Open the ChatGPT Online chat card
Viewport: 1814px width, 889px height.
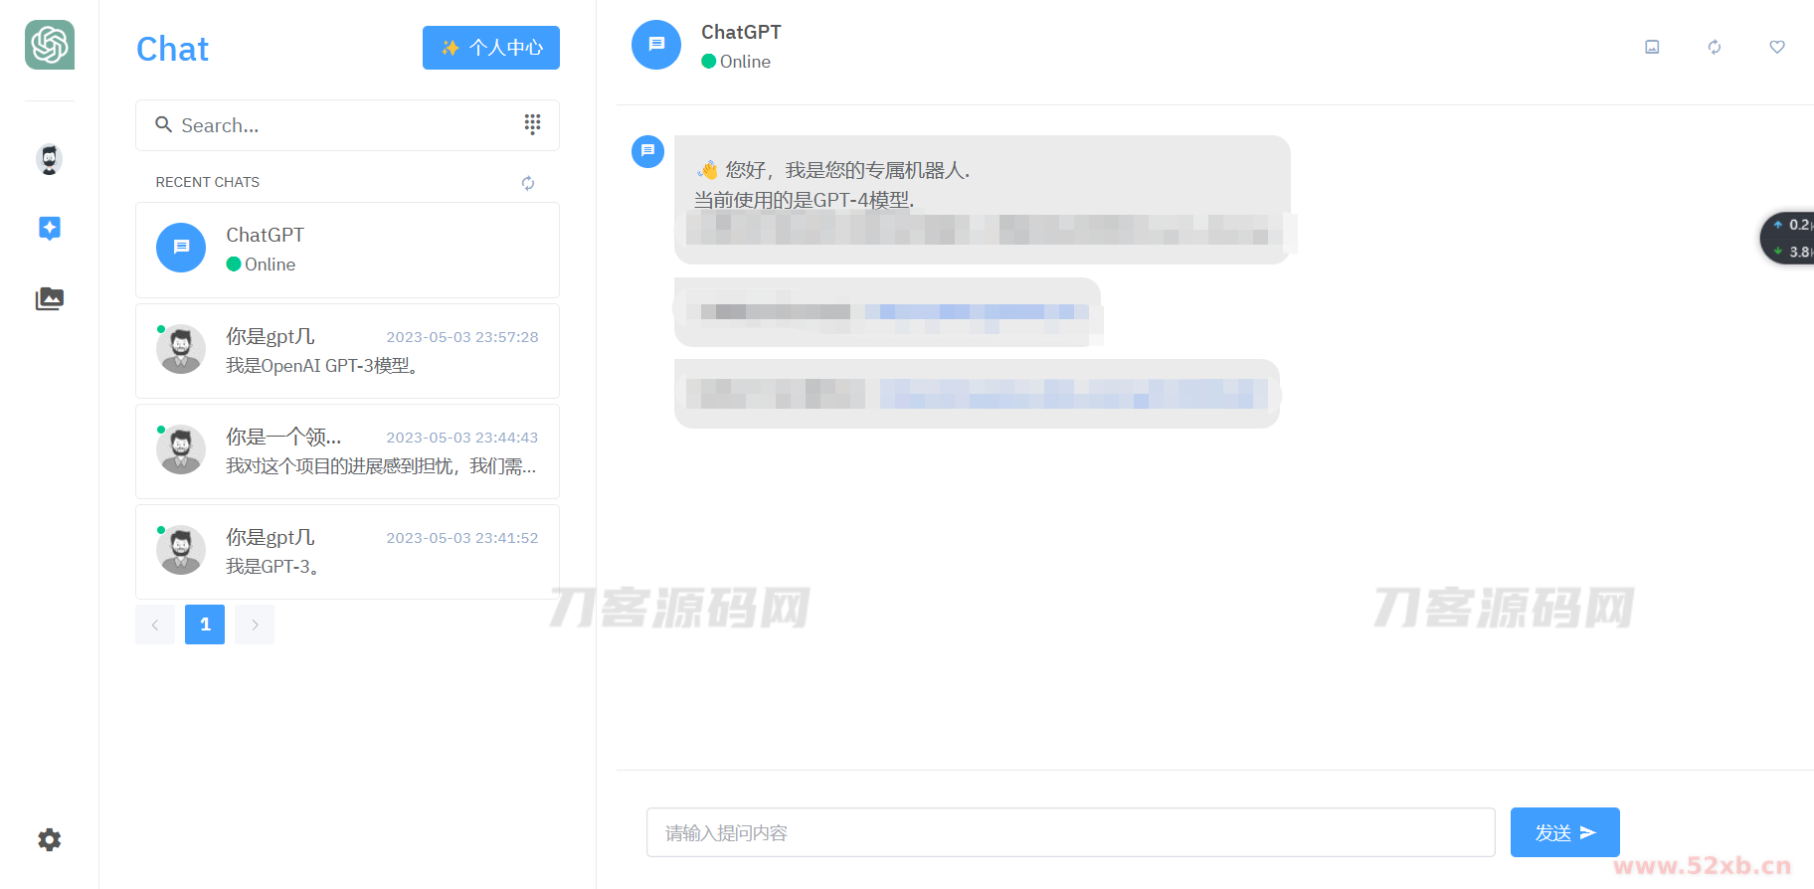pos(347,250)
